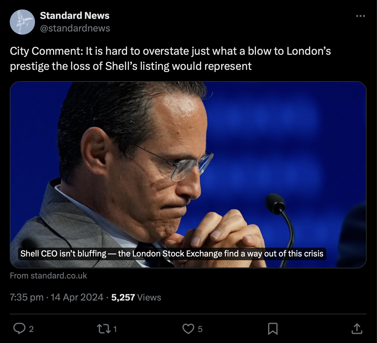Image resolution: width=377 pixels, height=343 pixels.
Task: Bookmark this Standard News tweet
Action: coord(272,329)
